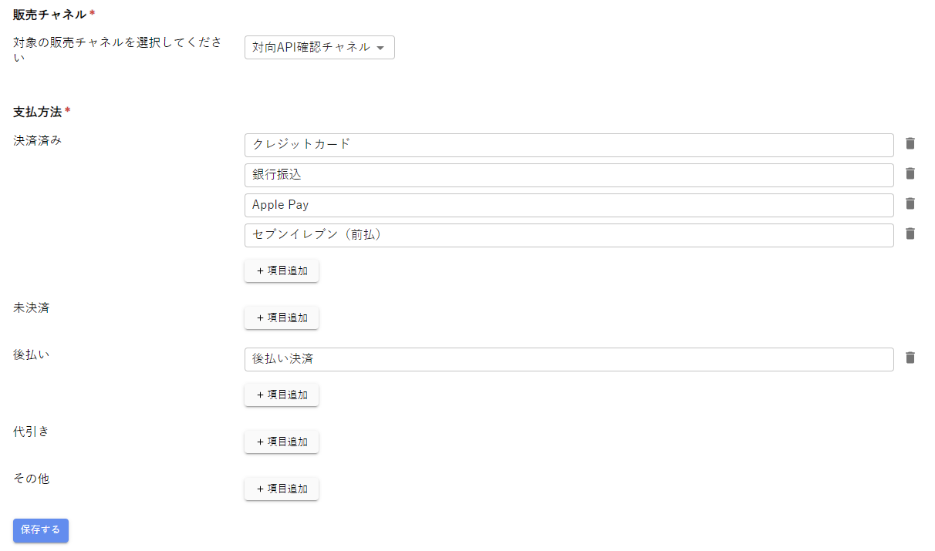The image size is (935, 551).
Task: Focus the セブンイレブン（前払）input field
Action: click(x=569, y=235)
